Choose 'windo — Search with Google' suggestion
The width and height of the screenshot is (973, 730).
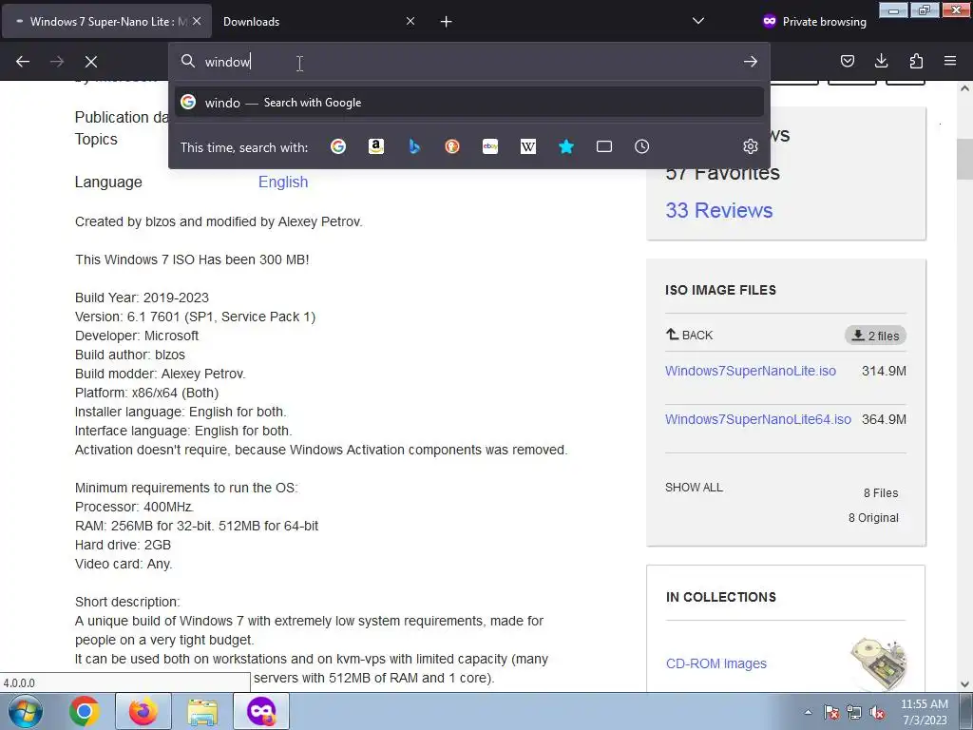coord(469,103)
